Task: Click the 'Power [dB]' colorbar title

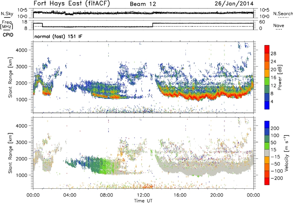Action: click(x=279, y=77)
